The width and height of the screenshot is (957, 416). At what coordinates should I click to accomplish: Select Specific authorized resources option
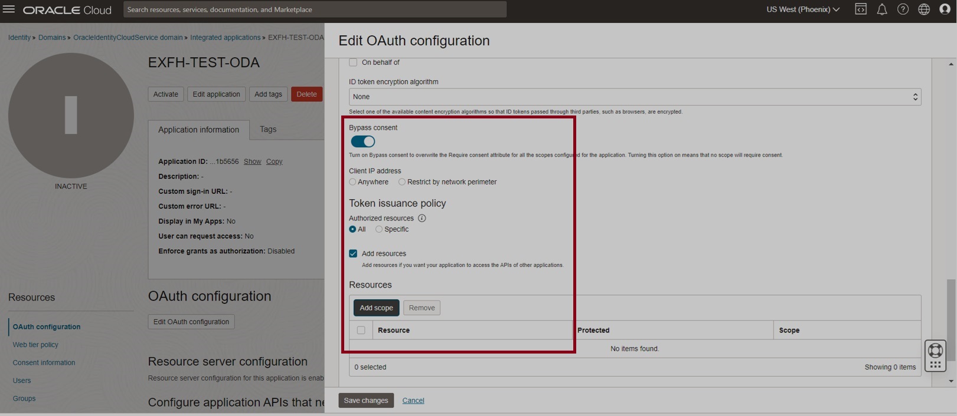click(379, 229)
